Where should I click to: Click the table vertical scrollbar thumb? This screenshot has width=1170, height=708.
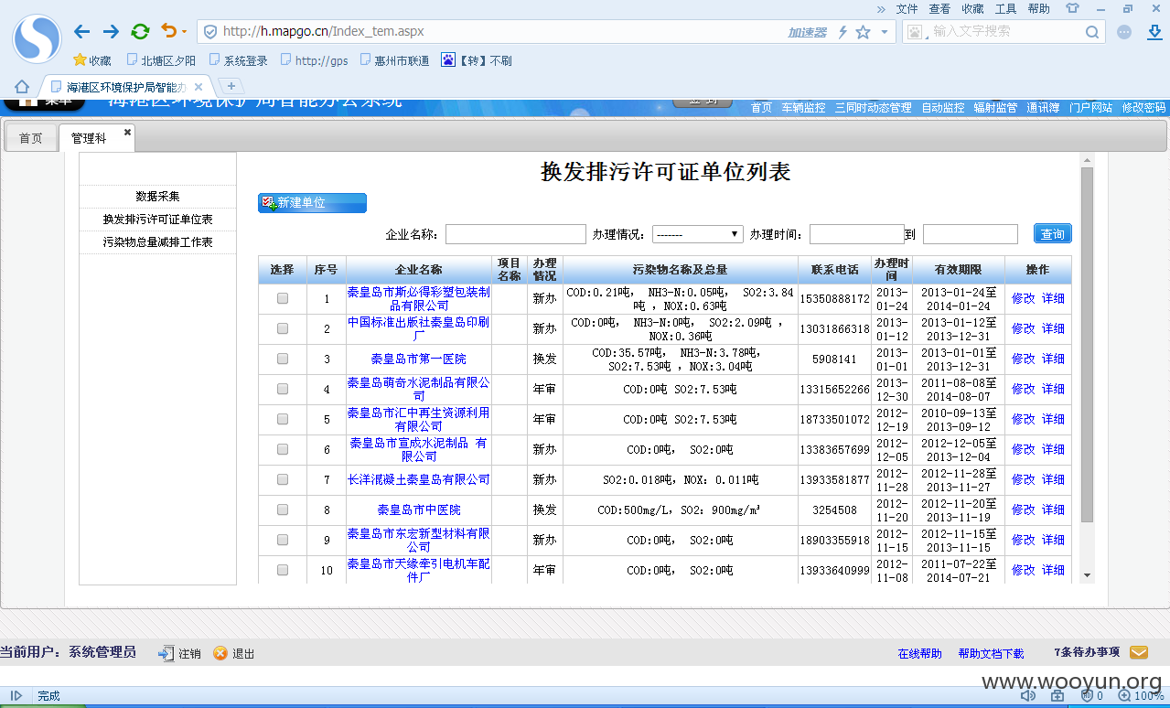[x=1087, y=345]
